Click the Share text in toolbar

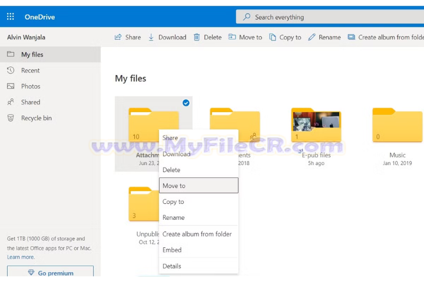pyautogui.click(x=133, y=37)
